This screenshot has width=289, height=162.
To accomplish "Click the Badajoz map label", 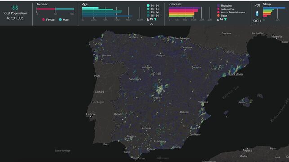I will point(118,114).
